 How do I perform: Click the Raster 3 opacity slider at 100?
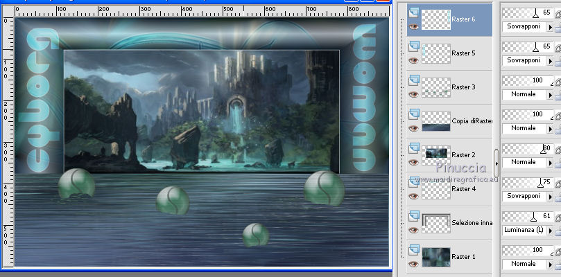click(528, 81)
